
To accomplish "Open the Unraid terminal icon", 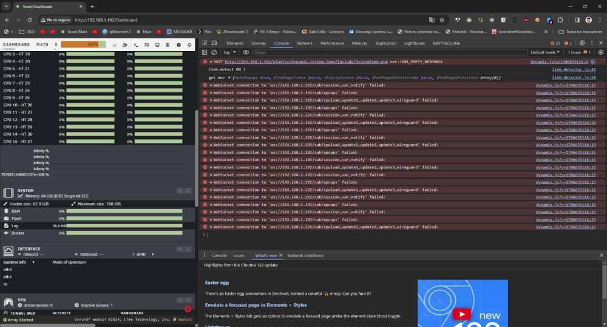I will [135, 45].
